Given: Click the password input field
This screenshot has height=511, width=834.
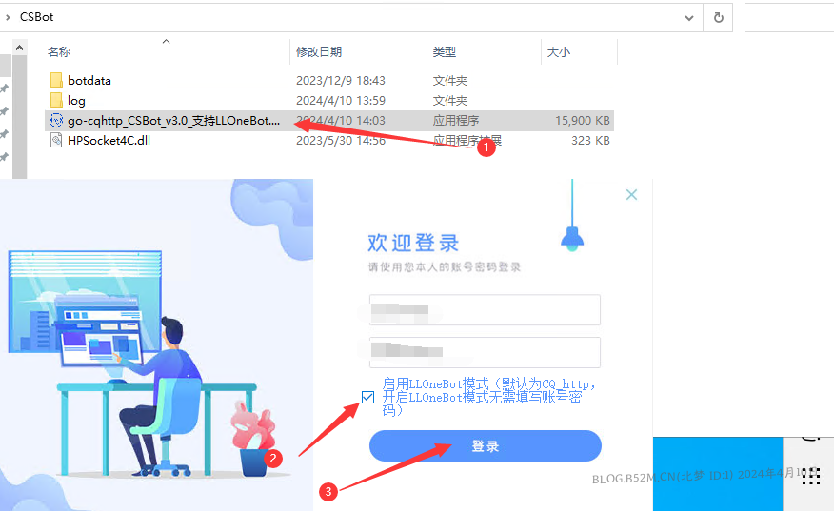Looking at the screenshot, I should [485, 352].
